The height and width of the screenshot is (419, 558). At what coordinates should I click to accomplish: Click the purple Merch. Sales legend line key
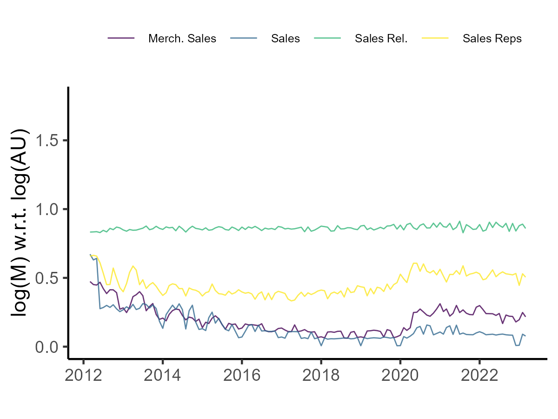coord(121,38)
